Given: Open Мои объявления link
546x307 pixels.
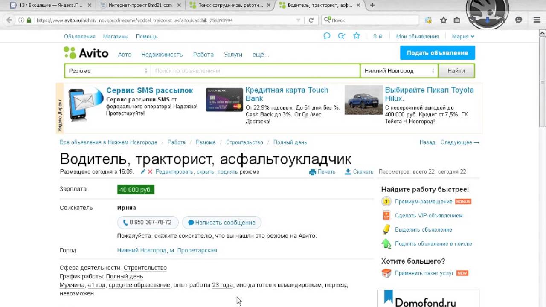Looking at the screenshot, I should coord(417,36).
